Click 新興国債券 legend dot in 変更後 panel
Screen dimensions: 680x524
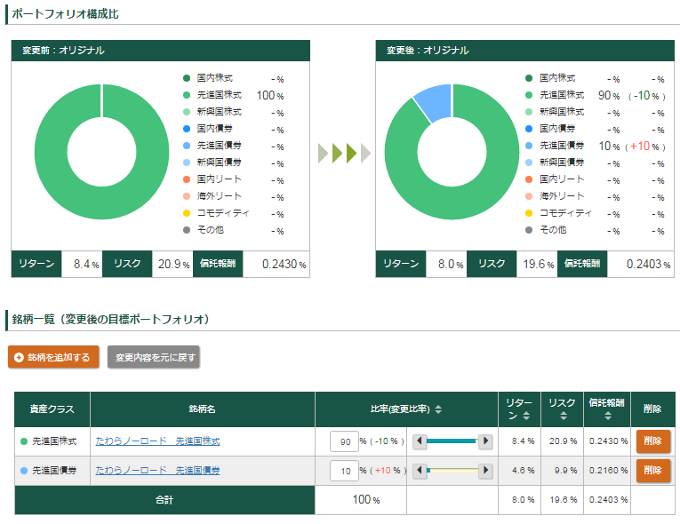(529, 163)
